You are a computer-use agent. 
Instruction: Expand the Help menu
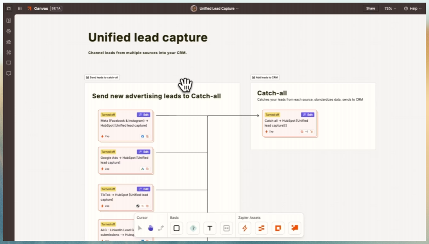coord(413,8)
